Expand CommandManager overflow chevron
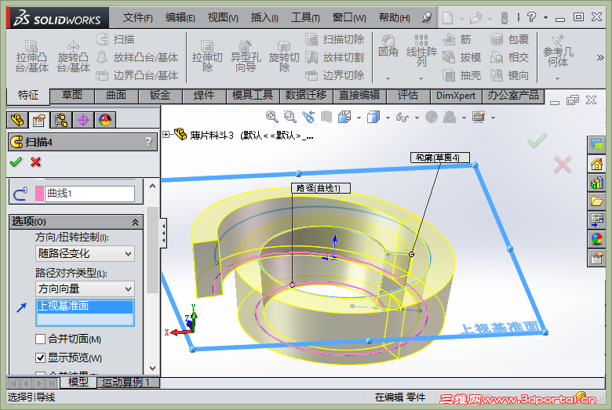 point(600,58)
